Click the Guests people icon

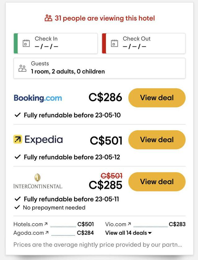(x=23, y=68)
